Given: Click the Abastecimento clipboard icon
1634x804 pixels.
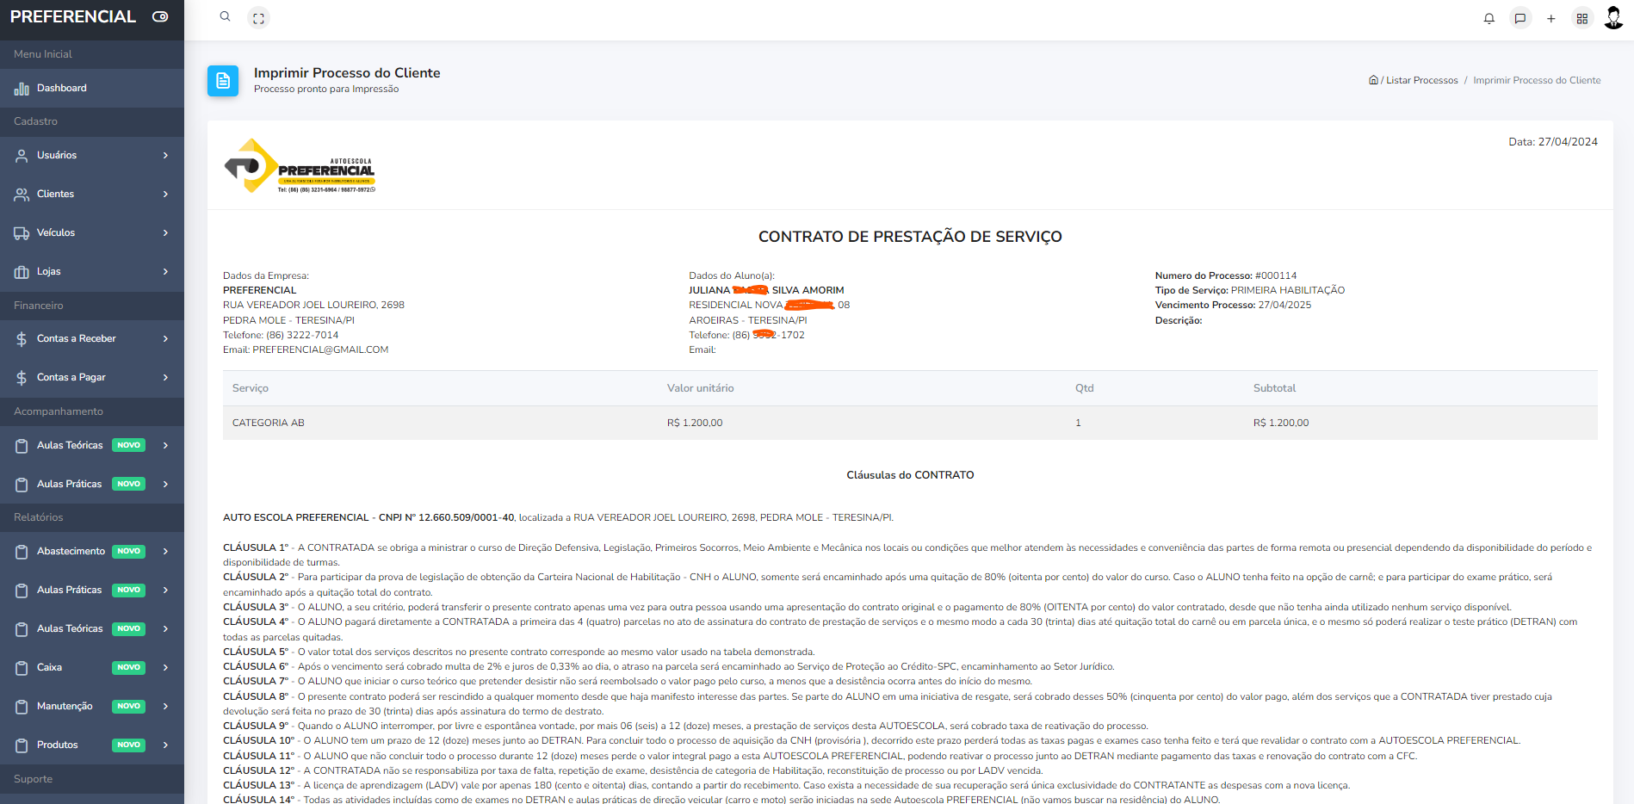Looking at the screenshot, I should (22, 552).
